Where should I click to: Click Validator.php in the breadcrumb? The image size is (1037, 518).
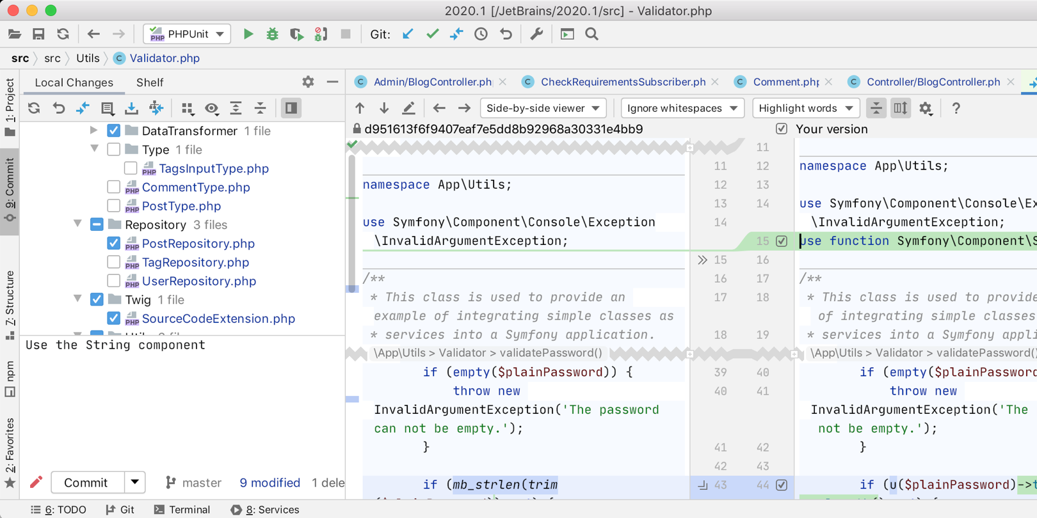pyautogui.click(x=165, y=58)
